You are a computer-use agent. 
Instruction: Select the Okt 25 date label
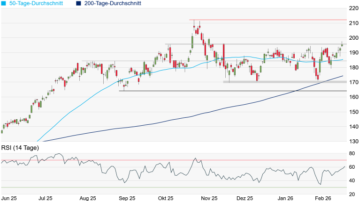click(166, 198)
